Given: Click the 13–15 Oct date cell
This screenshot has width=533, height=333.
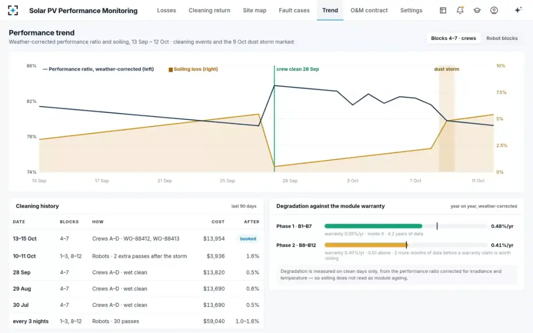Looking at the screenshot, I should (25, 239).
